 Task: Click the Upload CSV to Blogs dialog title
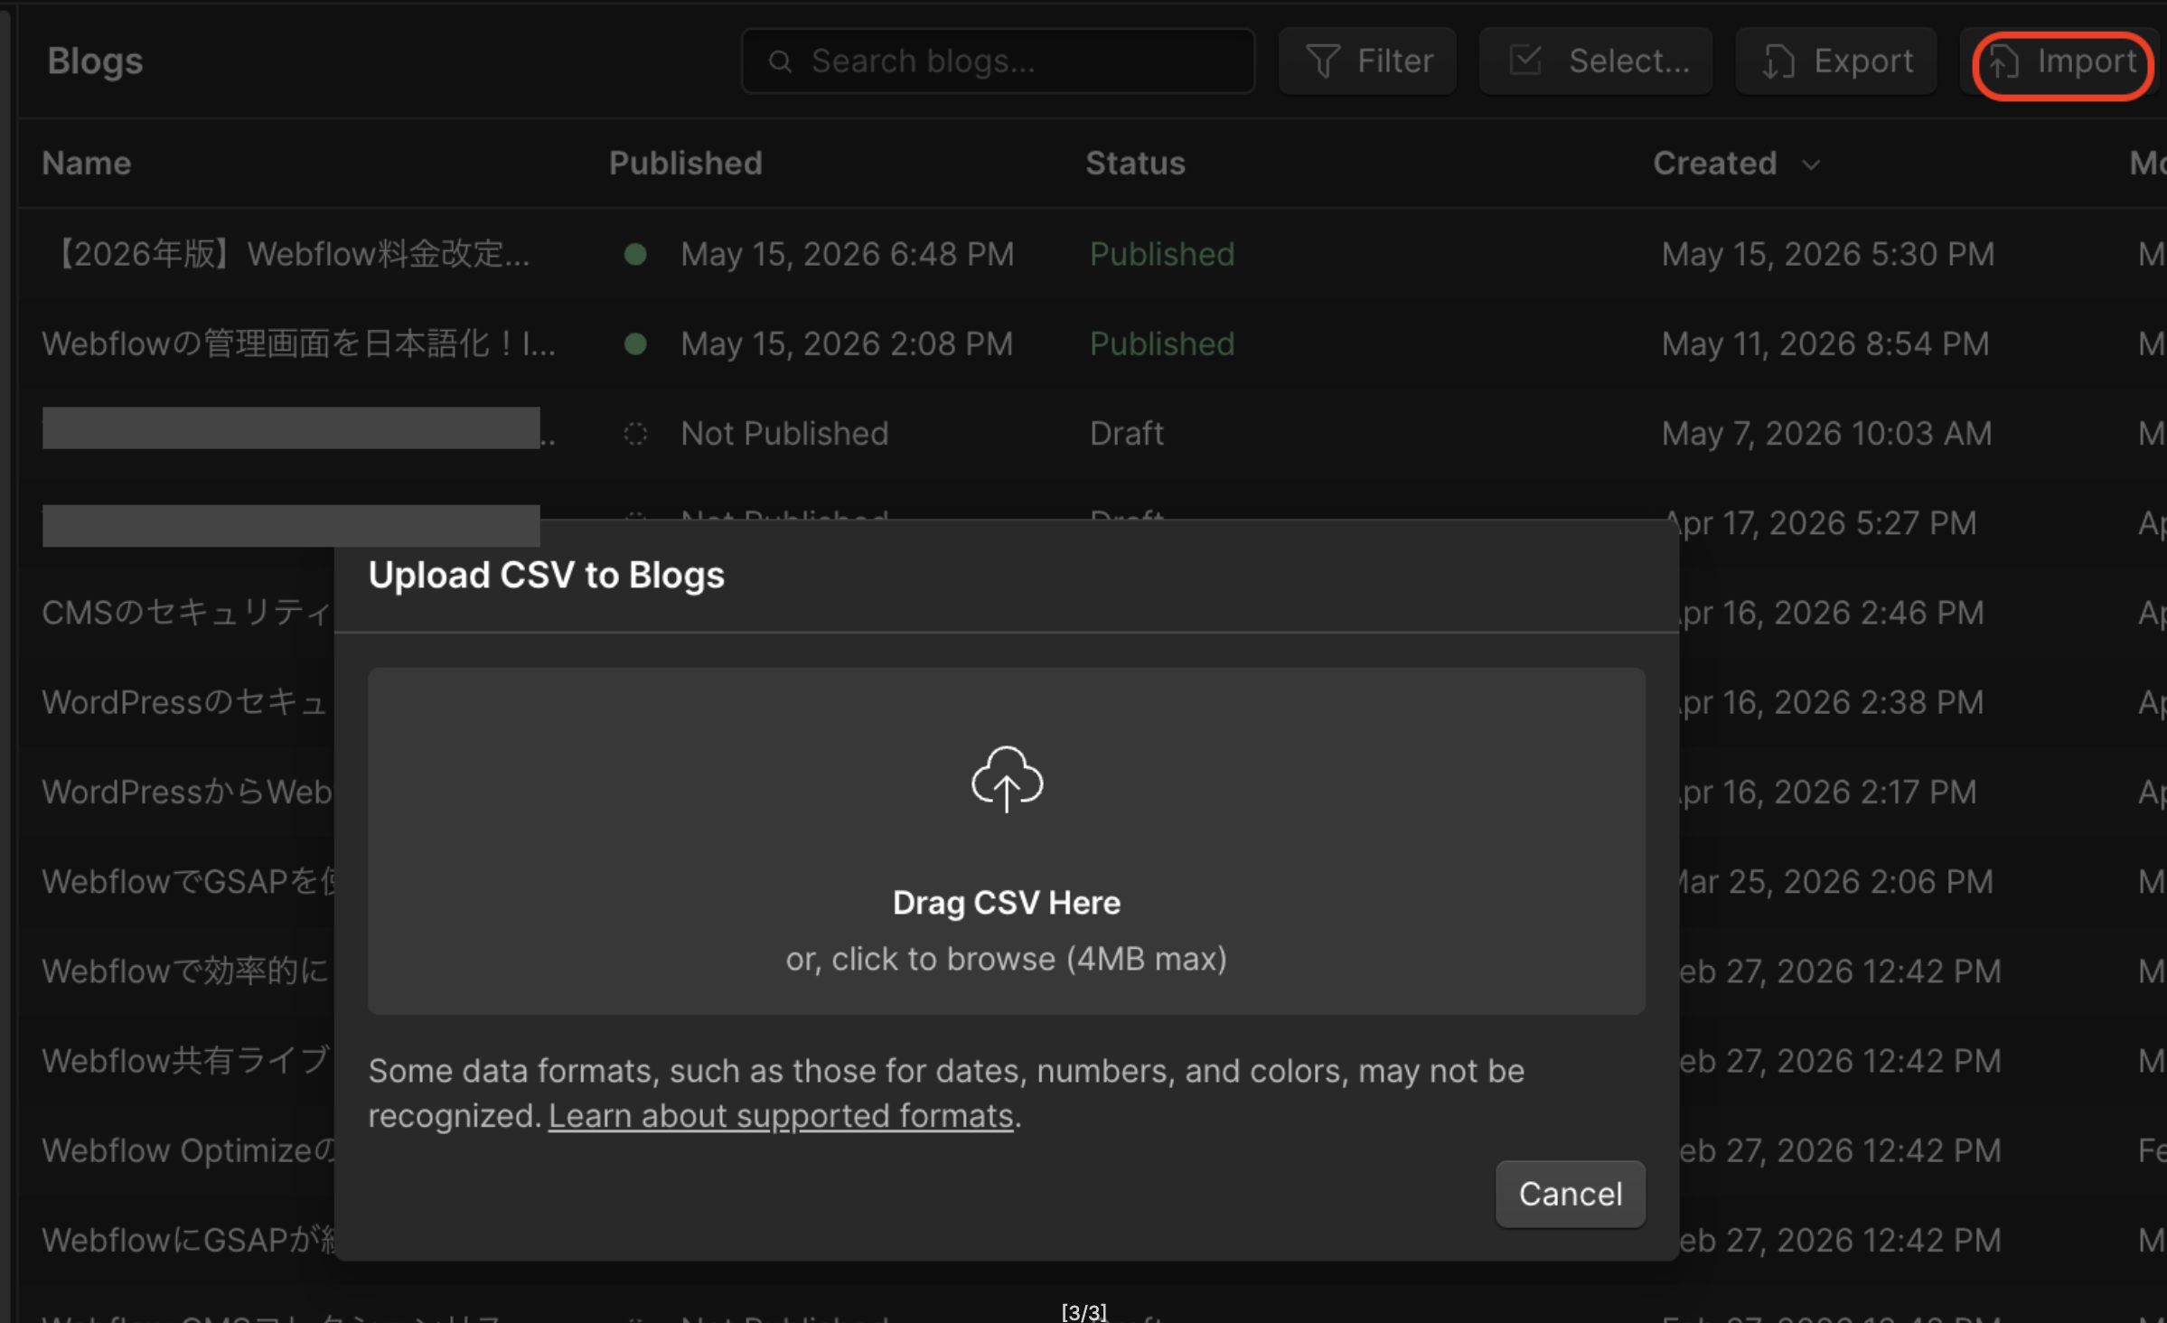click(547, 576)
